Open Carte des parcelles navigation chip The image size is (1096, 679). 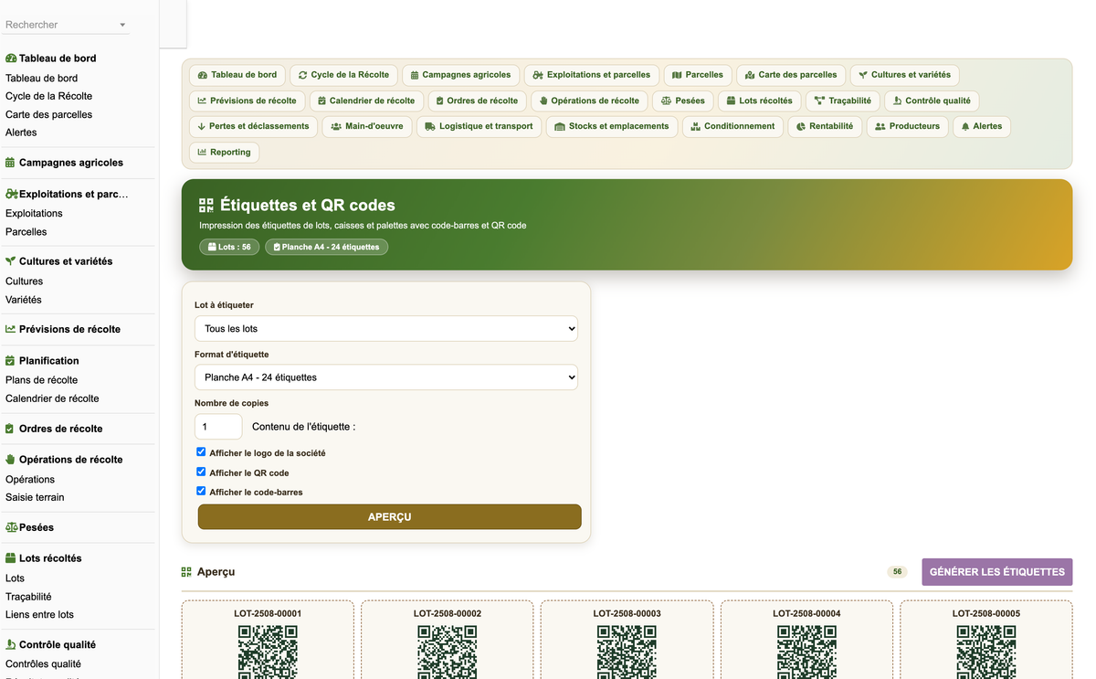[790, 75]
